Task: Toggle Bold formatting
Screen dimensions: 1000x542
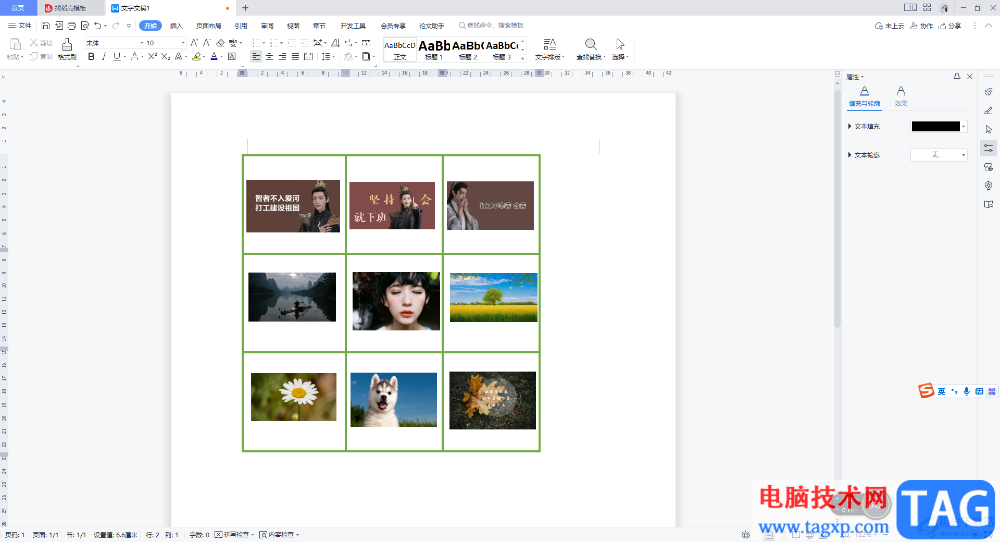Action: click(91, 56)
